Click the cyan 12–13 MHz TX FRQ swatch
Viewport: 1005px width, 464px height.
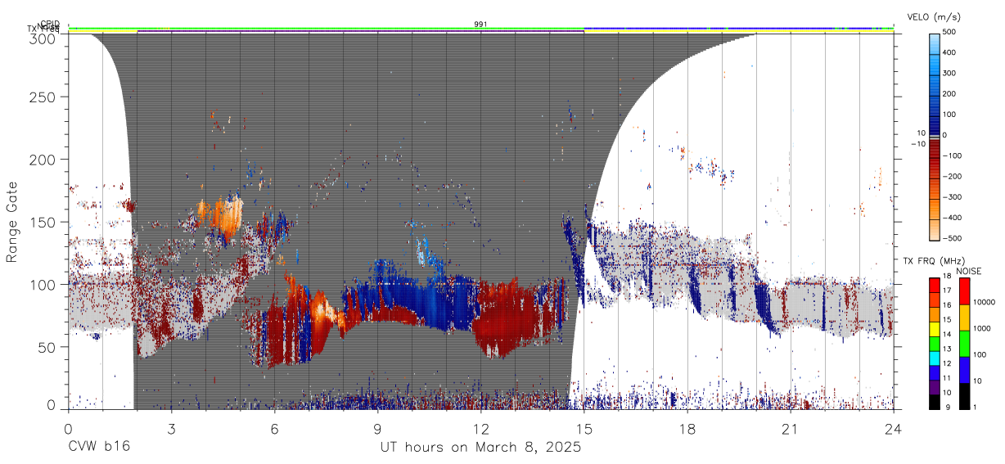coord(935,358)
